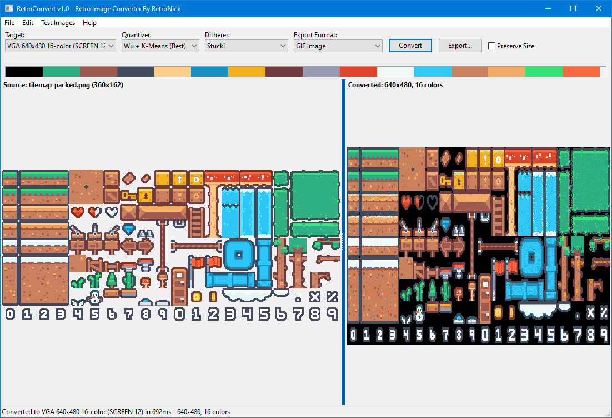Expand the Export Format dropdown
612x418 pixels.
[338, 46]
